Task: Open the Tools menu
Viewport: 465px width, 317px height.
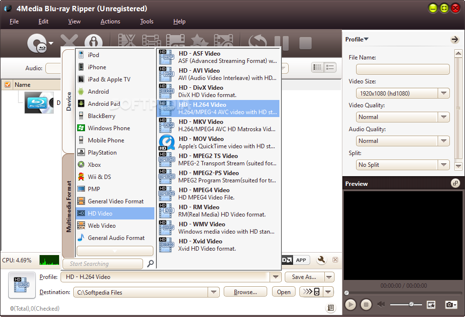Action: (x=147, y=21)
